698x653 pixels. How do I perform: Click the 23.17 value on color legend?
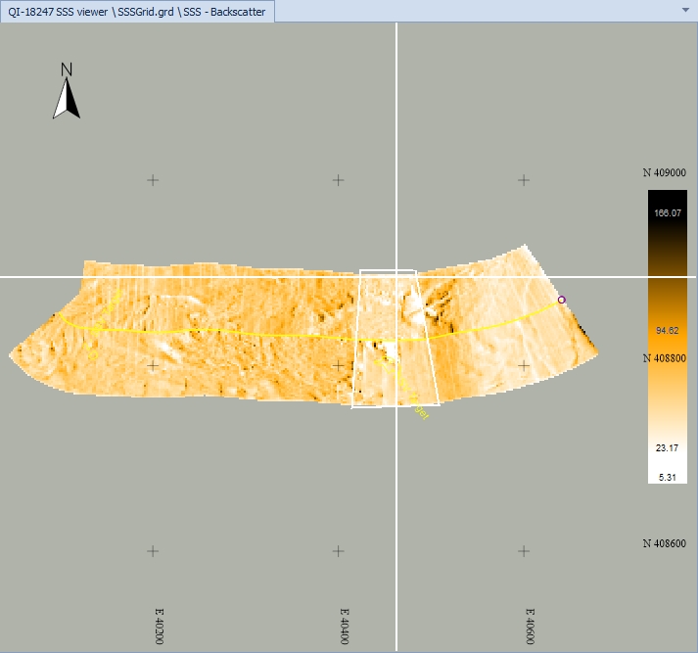[668, 447]
